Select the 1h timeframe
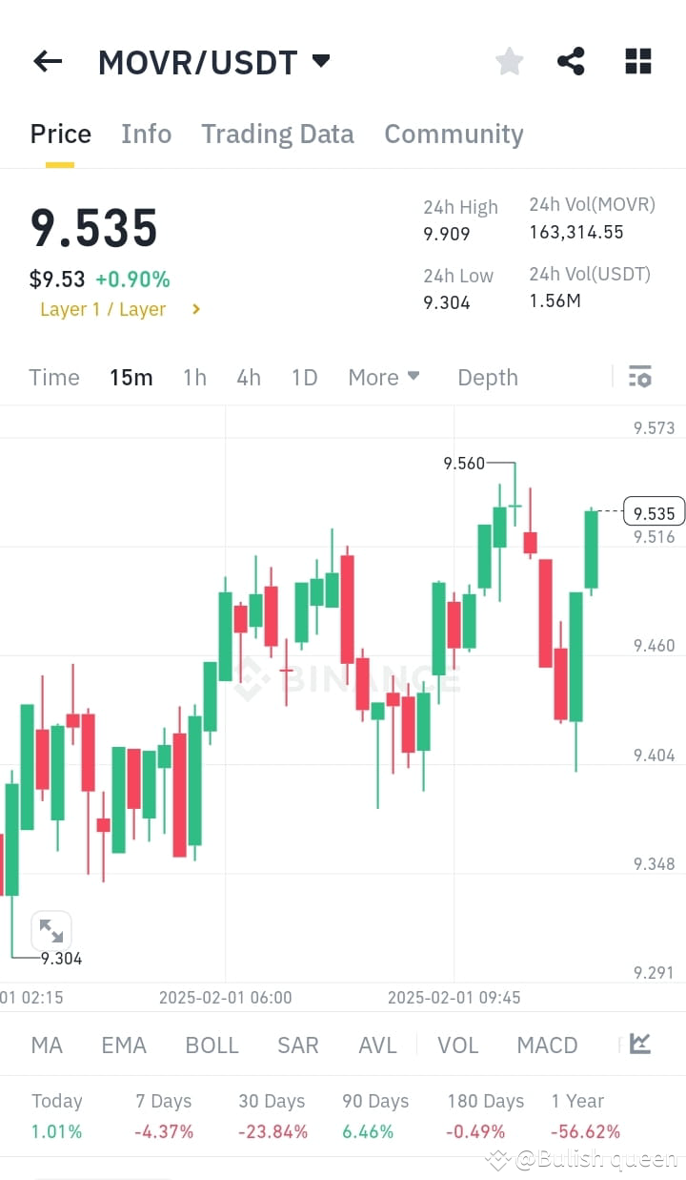The image size is (686, 1180). click(194, 377)
